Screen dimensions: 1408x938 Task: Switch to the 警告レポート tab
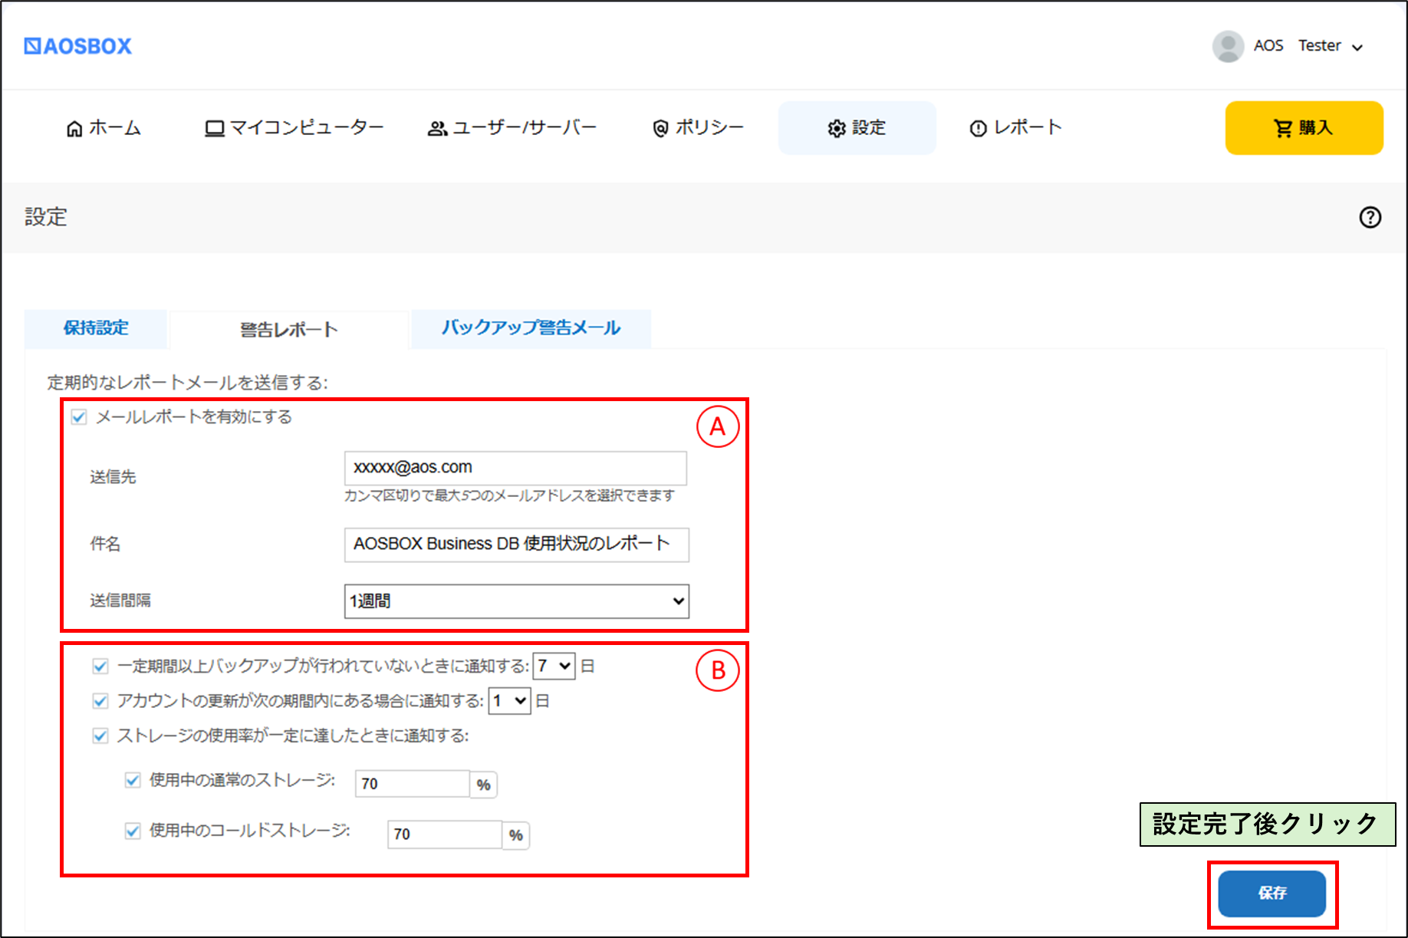[x=289, y=330]
